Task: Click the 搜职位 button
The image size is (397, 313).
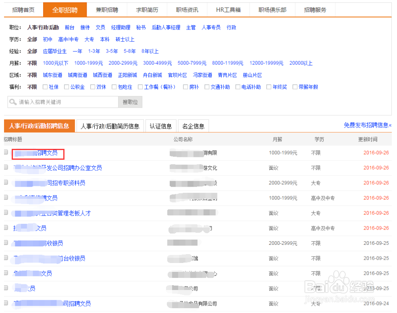Action: tap(130, 102)
